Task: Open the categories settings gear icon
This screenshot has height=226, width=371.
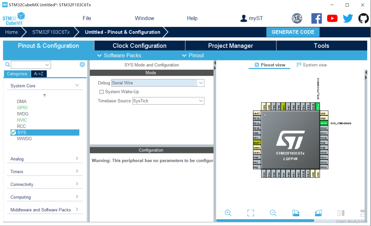Action: click(82, 64)
